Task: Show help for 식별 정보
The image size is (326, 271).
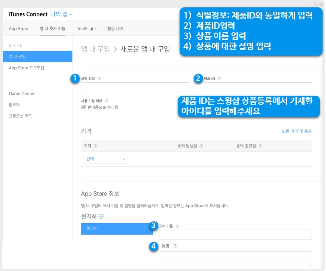Action: point(99,79)
